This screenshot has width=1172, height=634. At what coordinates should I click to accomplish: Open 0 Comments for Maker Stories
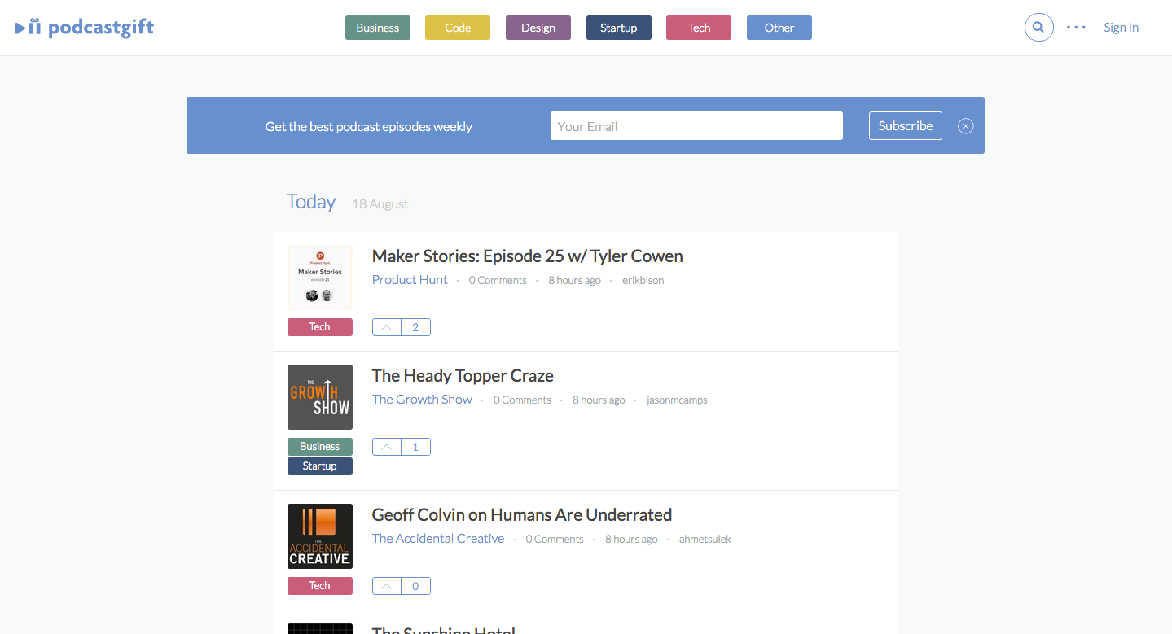(x=498, y=280)
